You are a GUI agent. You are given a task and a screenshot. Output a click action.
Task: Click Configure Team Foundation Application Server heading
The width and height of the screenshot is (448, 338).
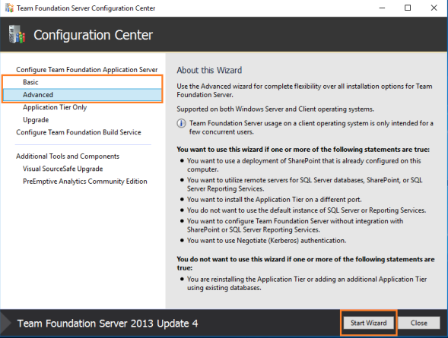[x=87, y=70]
